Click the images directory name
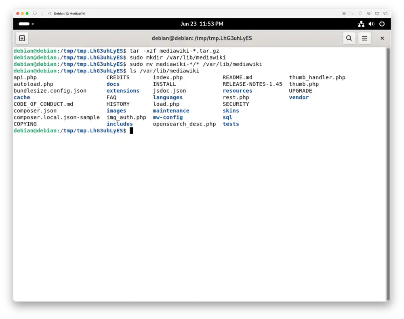404x319 pixels. [x=116, y=111]
